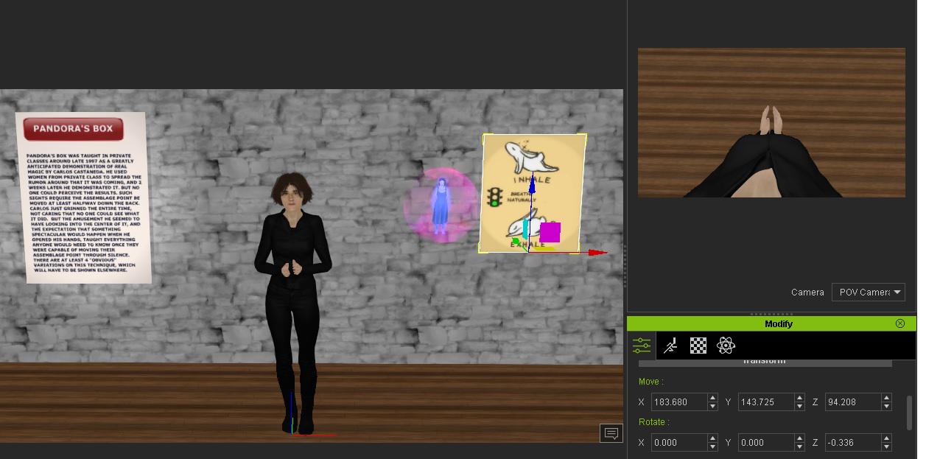Click the Rotate Z value field

pos(851,442)
